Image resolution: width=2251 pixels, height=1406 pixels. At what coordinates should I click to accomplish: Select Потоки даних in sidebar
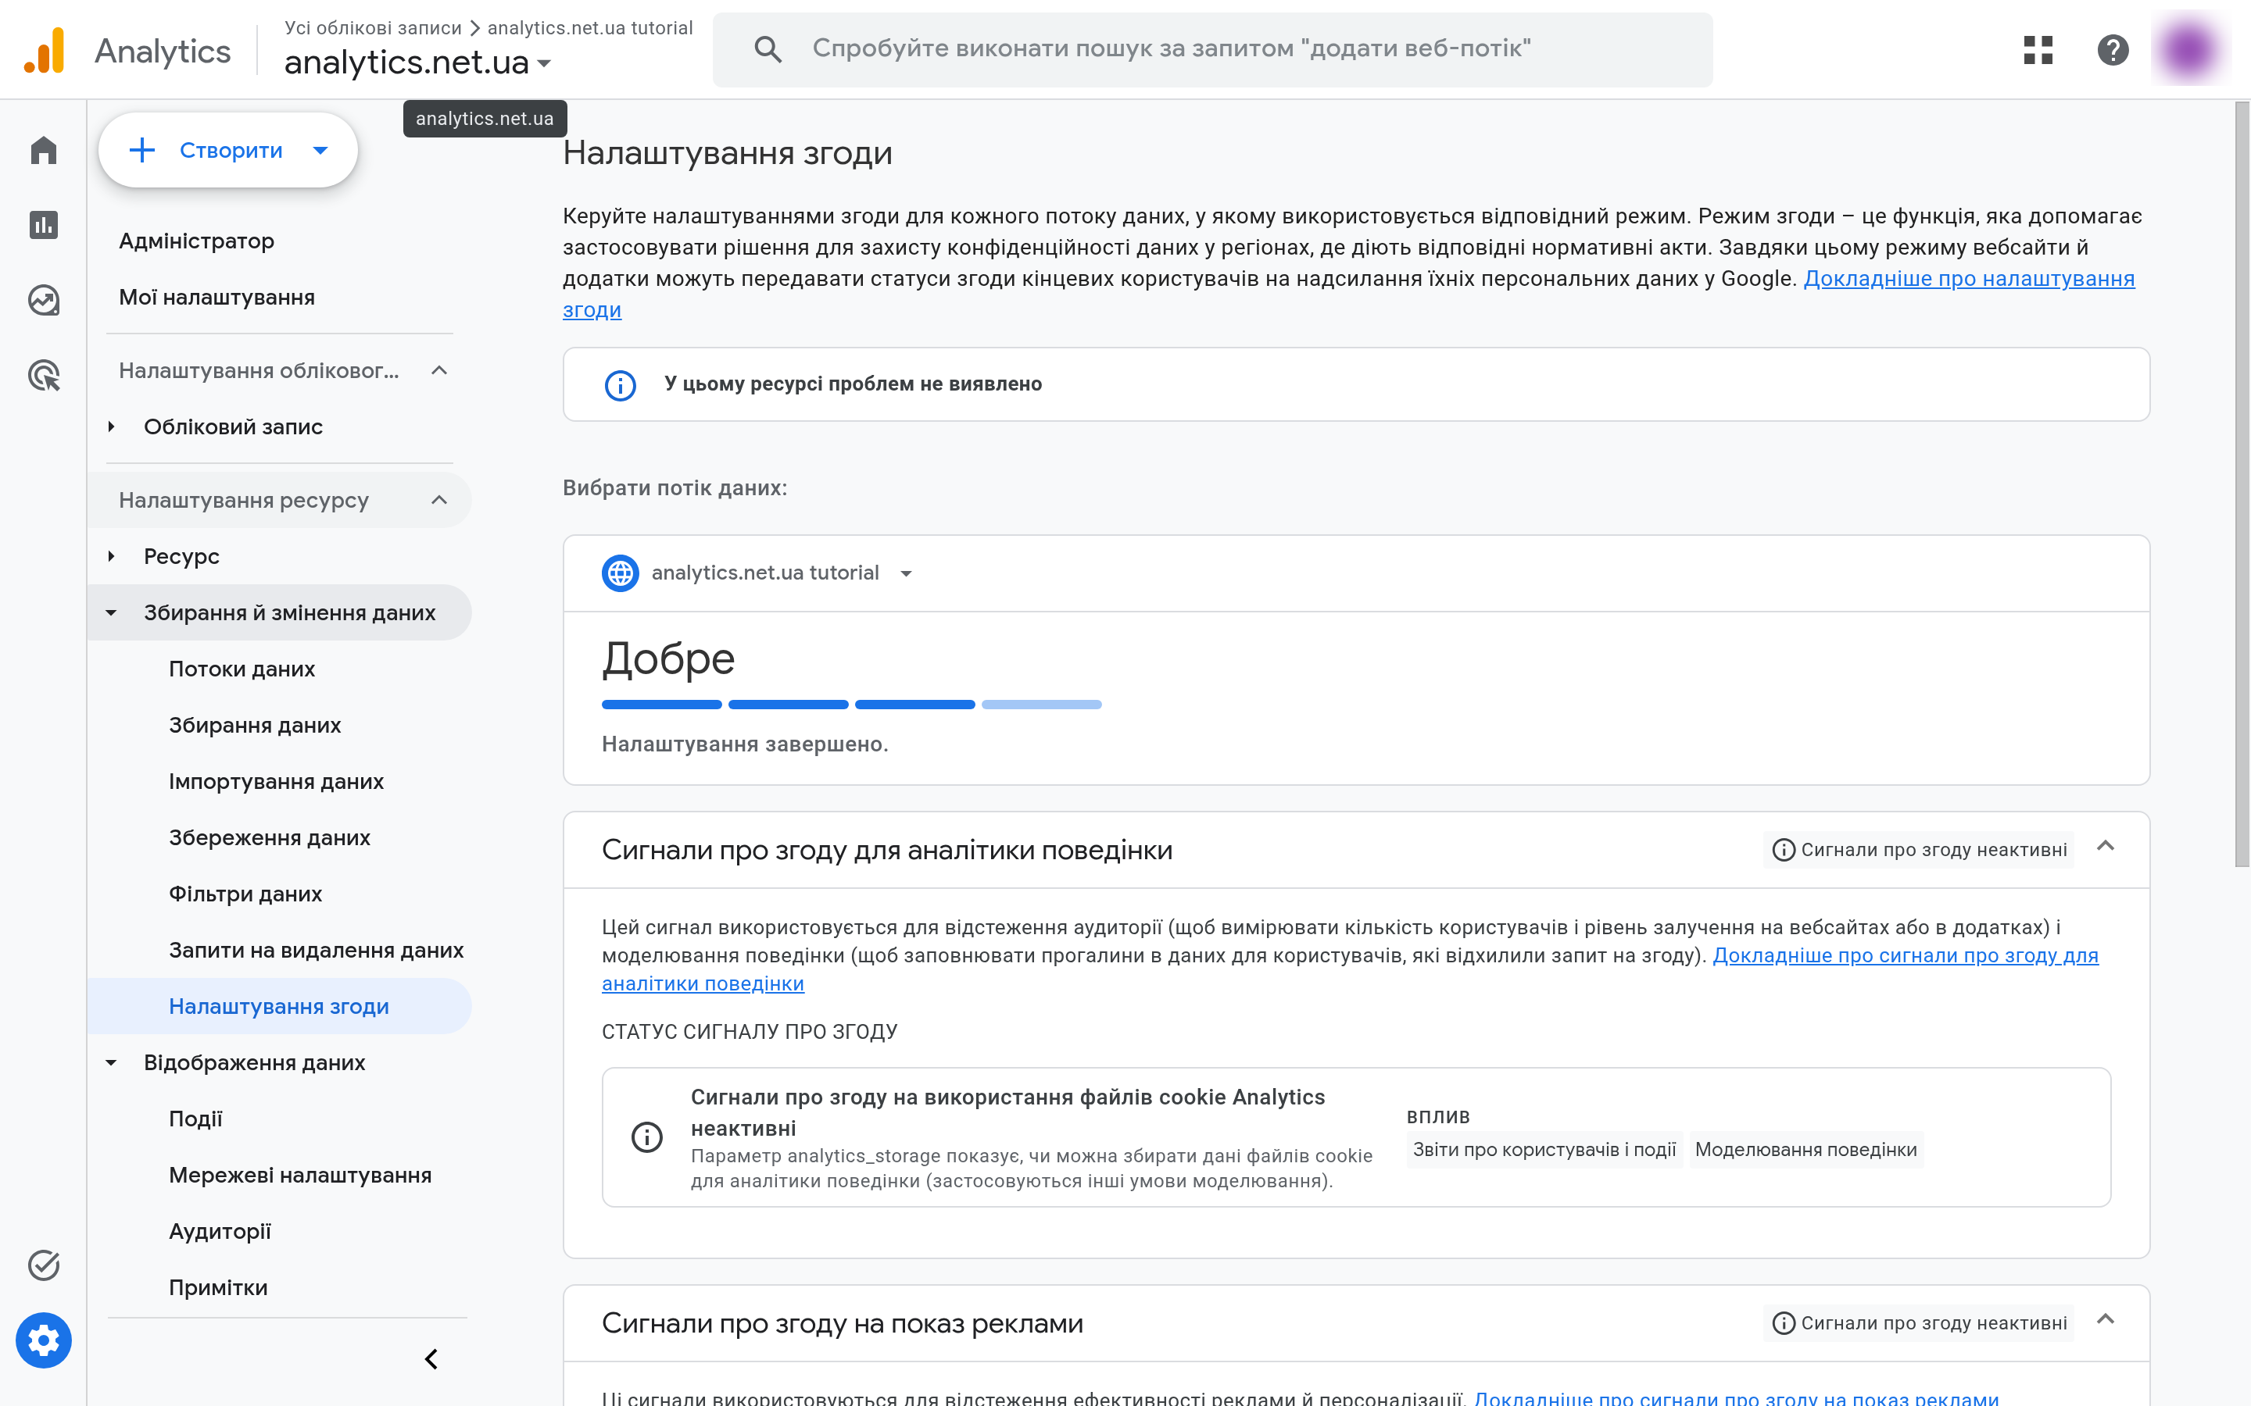[x=242, y=669]
